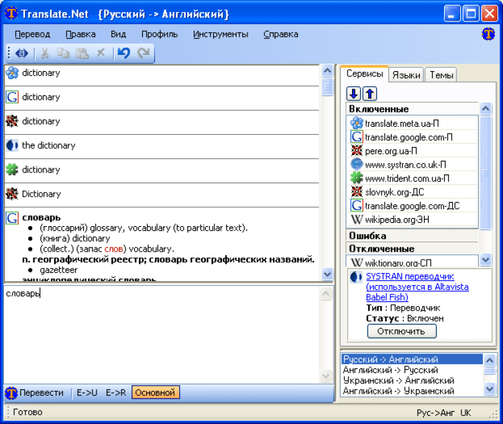Click the results pane scrollbar thumb
This screenshot has width=503, height=424.
(x=327, y=87)
